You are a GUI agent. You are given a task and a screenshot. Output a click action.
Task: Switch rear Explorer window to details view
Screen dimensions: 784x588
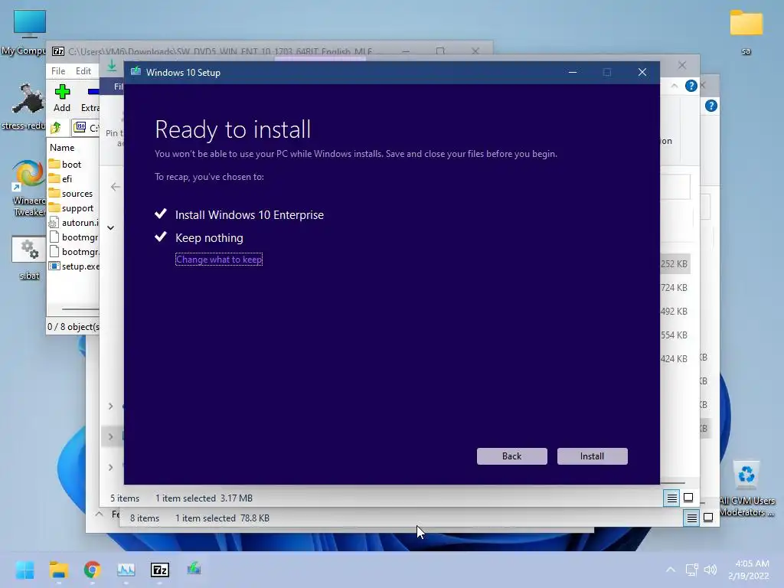[x=691, y=518]
